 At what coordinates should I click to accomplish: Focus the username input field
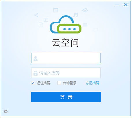tap(66, 58)
